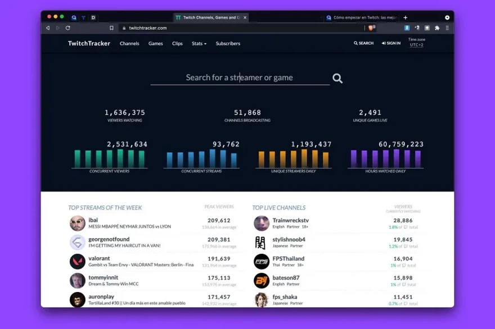Click the blue download extension icon
Viewport: 495px width, 329px height.
pyautogui.click(x=407, y=28)
